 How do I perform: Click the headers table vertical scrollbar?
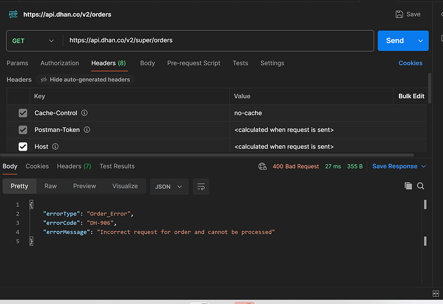click(x=430, y=89)
